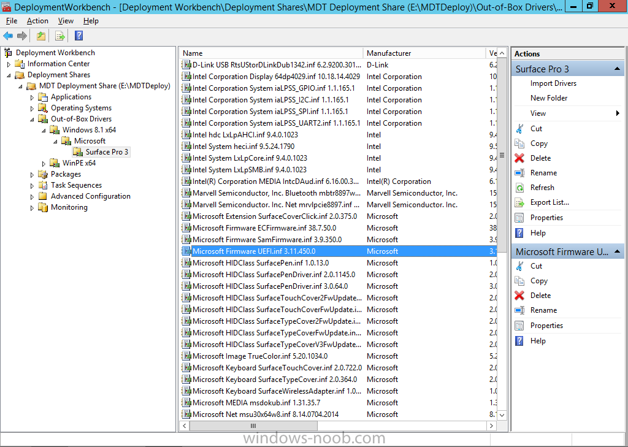The height and width of the screenshot is (447, 628).
Task: Click Help icon under Microsoft Firmware actions
Action: pos(519,341)
